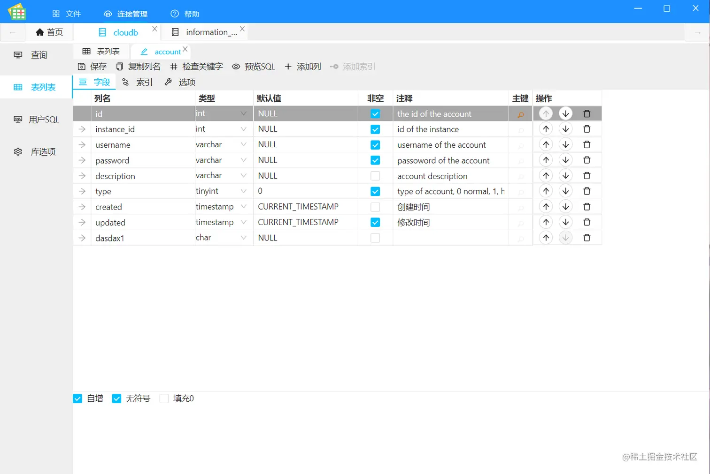The image size is (710, 474).
Task: Go back with the left arrow button
Action: (13, 32)
